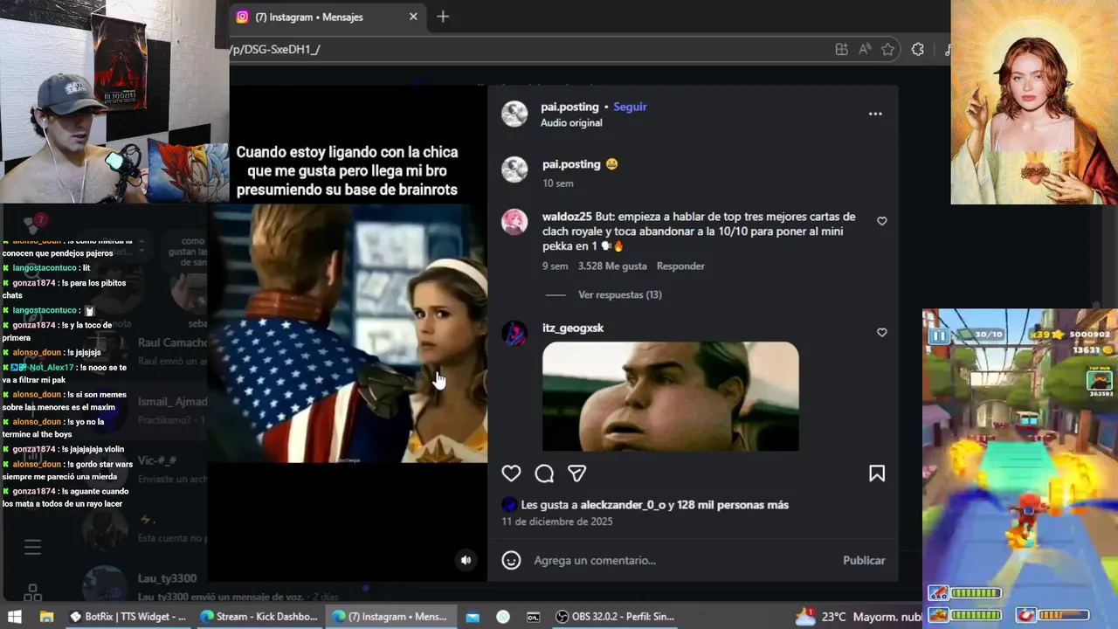This screenshot has height=629, width=1118.
Task: Like waldoz25's comment with its heart
Action: point(881,221)
